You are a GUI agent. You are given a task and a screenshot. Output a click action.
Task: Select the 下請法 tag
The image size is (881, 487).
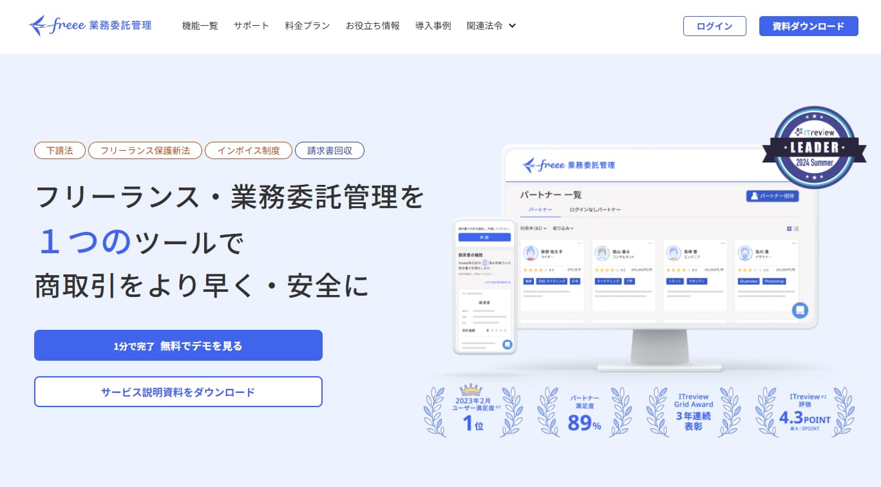pos(60,151)
